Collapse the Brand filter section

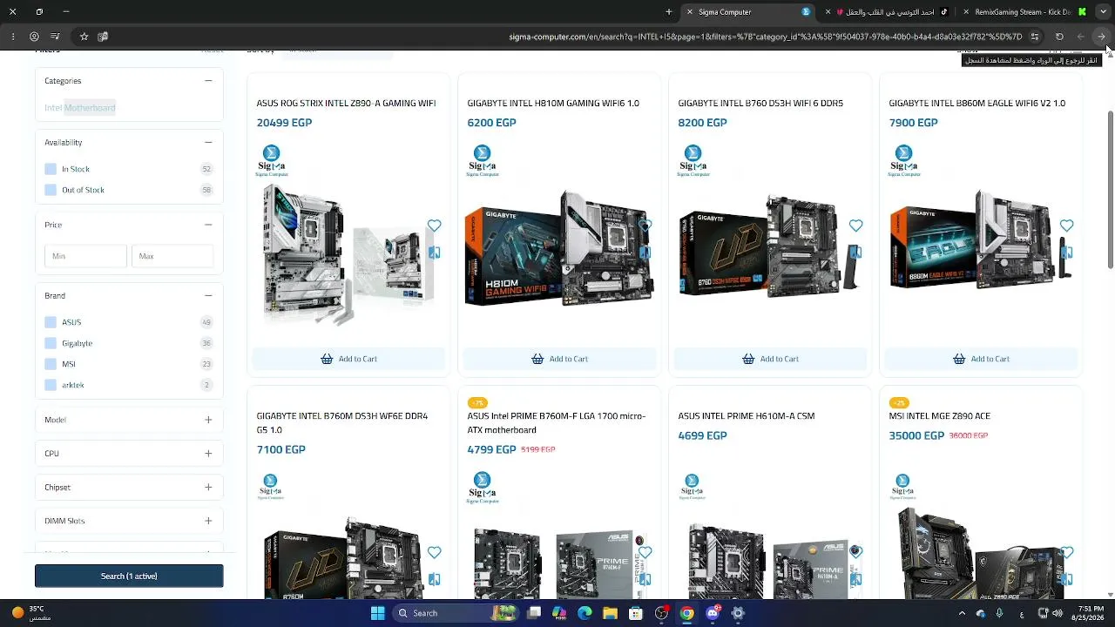[x=208, y=295]
